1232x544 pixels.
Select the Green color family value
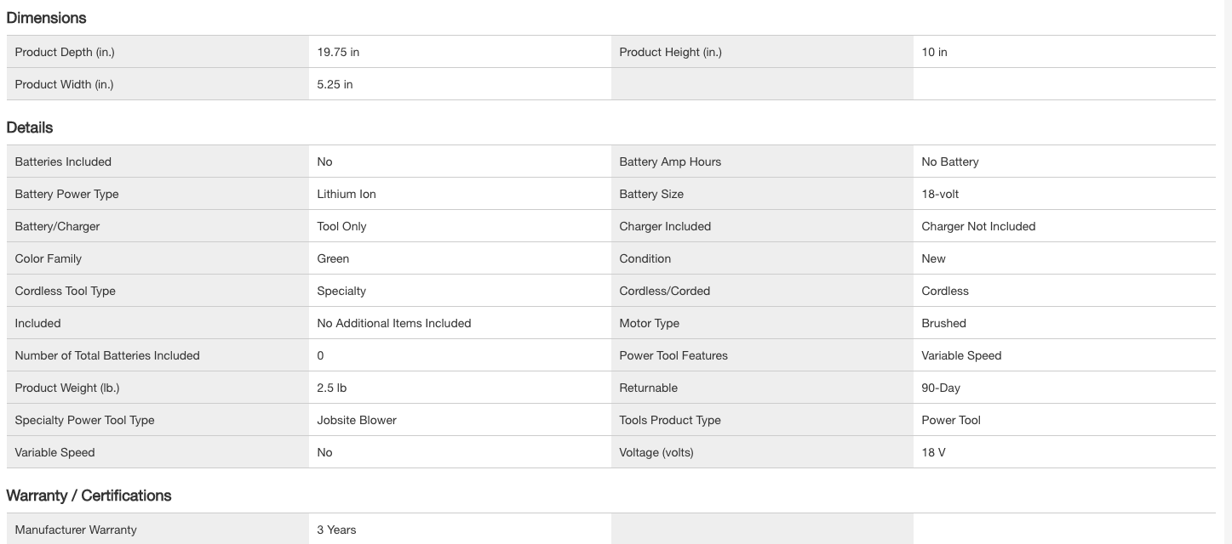pos(333,258)
